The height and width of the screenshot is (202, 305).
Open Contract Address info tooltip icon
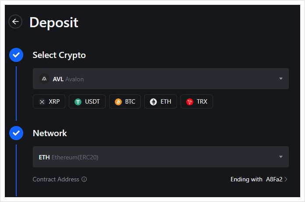[x=84, y=179]
